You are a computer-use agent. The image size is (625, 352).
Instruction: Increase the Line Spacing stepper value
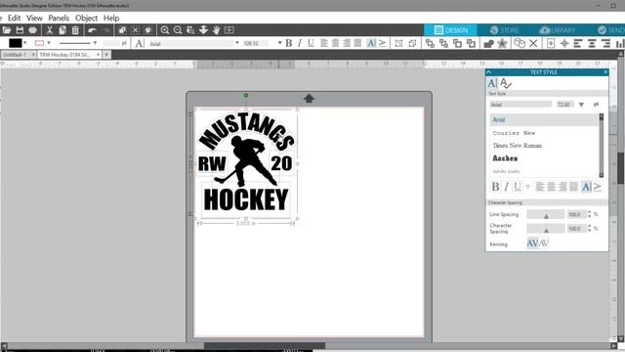[590, 212]
